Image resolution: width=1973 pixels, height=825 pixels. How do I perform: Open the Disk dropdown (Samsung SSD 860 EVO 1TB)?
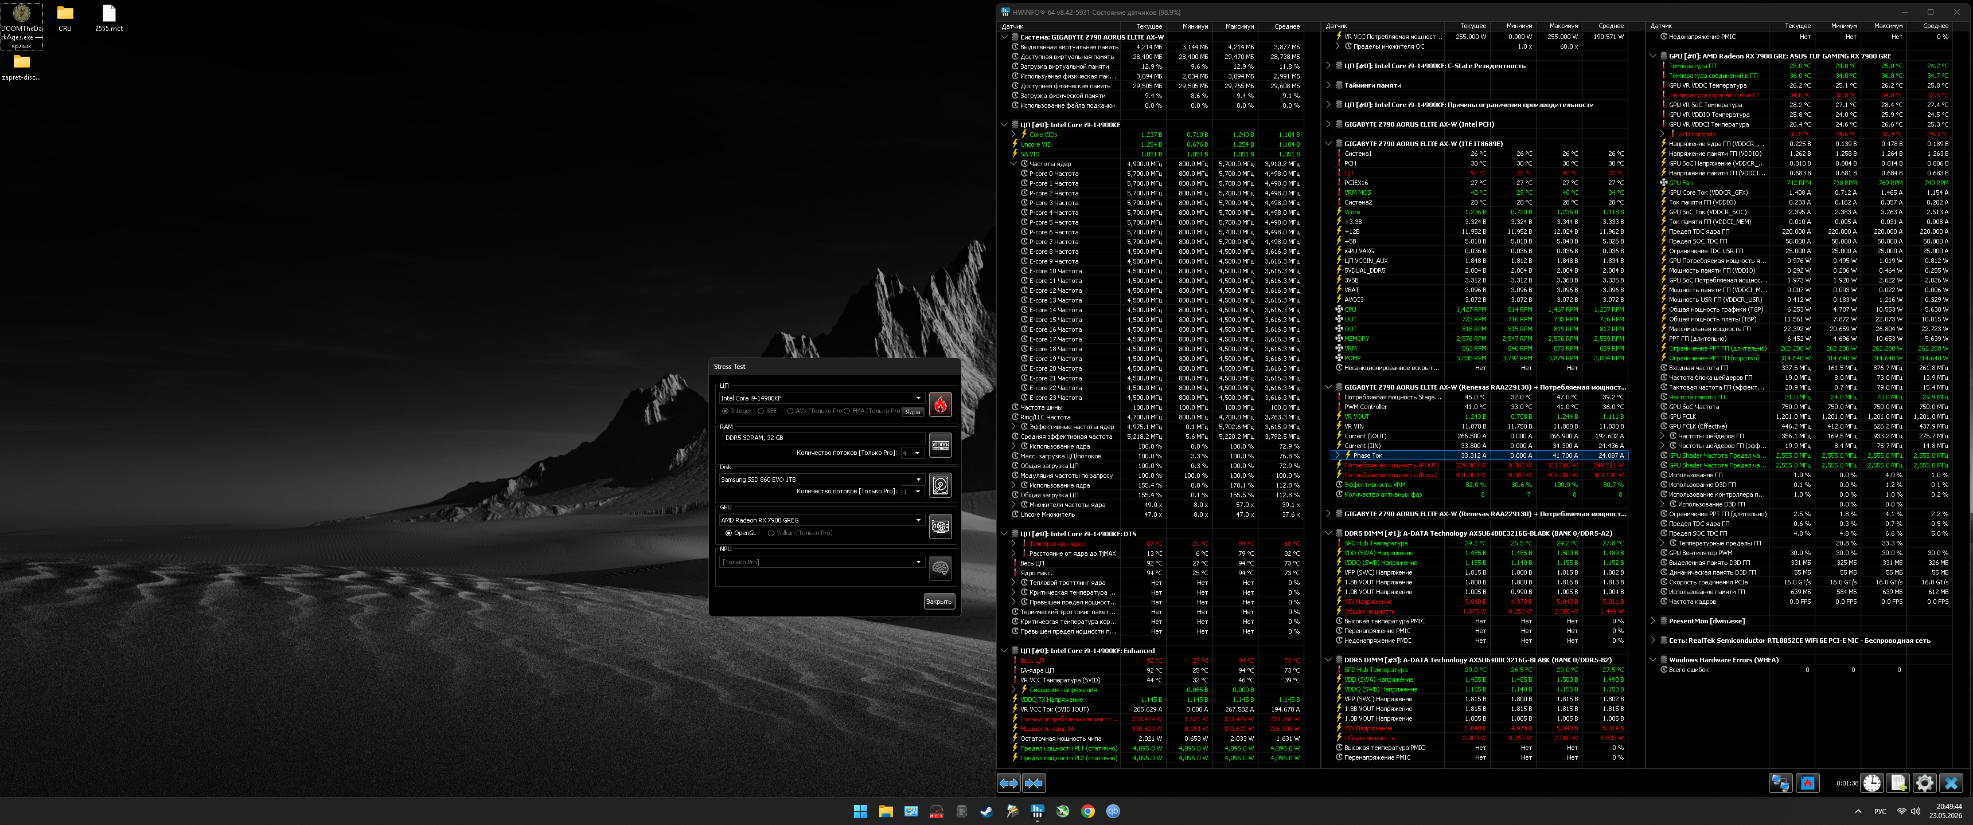pos(821,480)
